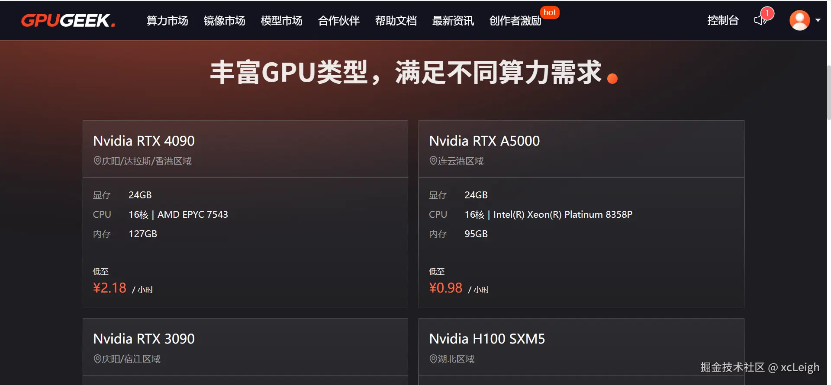Click the 127GB memory value
The image size is (831, 385).
(x=143, y=234)
